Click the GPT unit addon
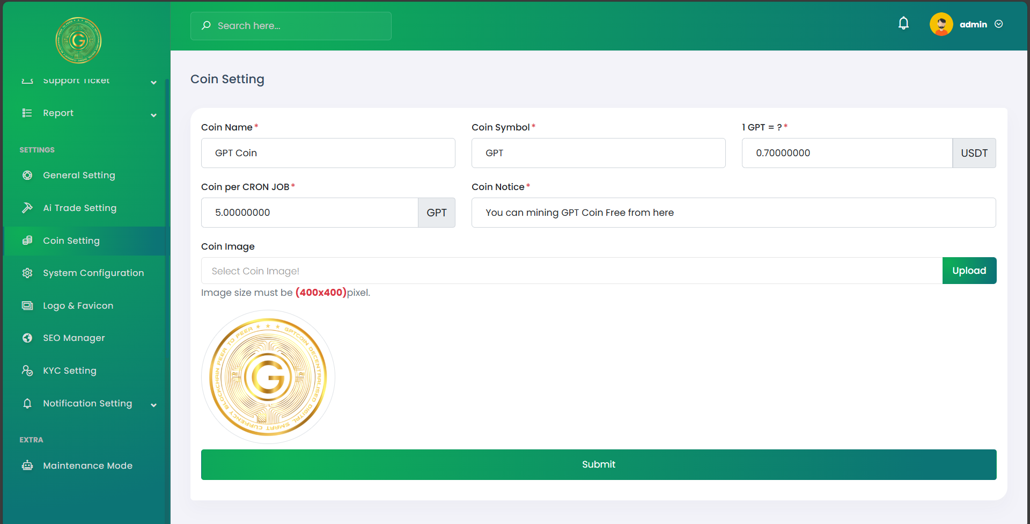The width and height of the screenshot is (1030, 524). point(437,213)
